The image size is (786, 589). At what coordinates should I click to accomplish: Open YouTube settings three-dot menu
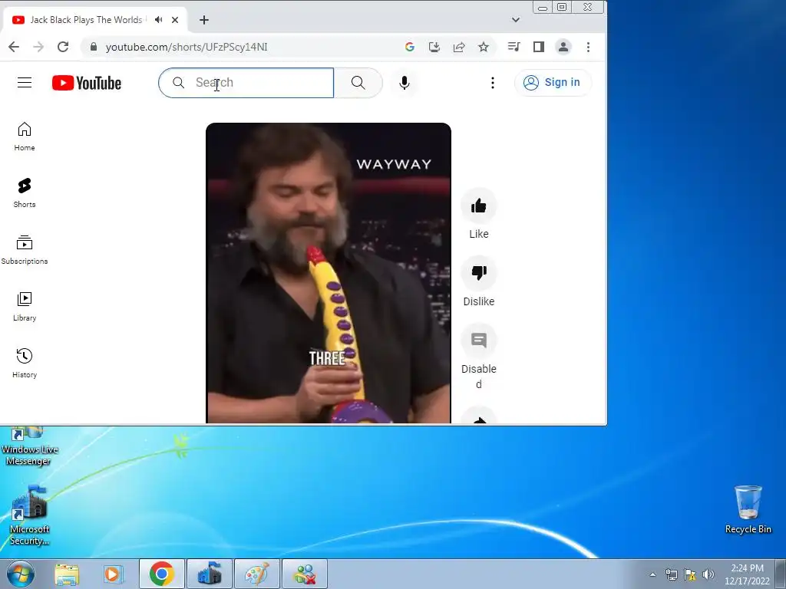[493, 83]
